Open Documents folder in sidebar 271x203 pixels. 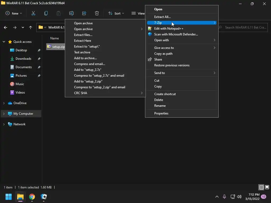click(24, 67)
